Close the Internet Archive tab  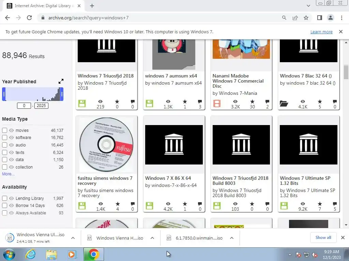click(79, 6)
